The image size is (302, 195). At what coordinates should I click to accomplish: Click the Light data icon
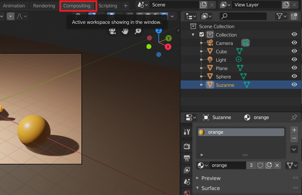click(239, 60)
